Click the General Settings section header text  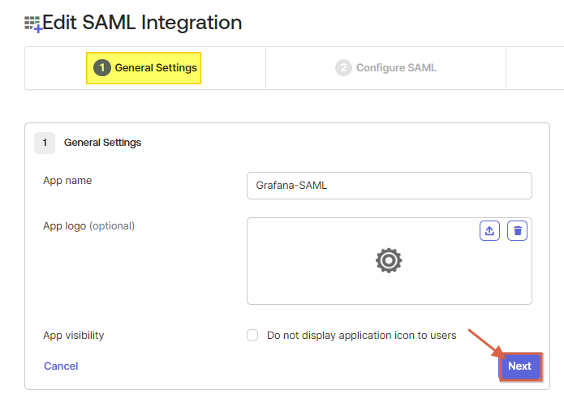coord(102,143)
